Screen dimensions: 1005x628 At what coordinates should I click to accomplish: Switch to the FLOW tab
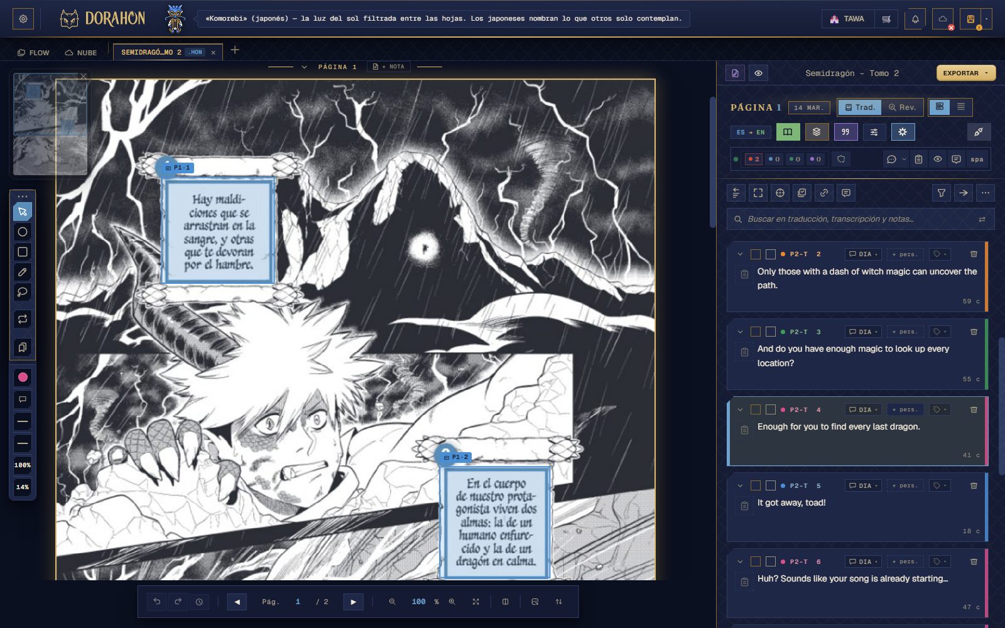(33, 53)
